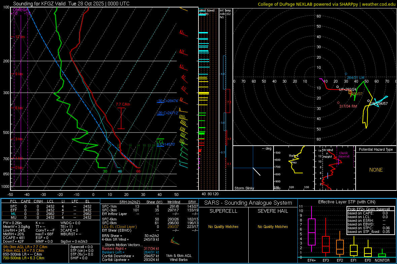Click the 'maxT = 68F' value
The width and height of the screenshot is (397, 264).
44,234
